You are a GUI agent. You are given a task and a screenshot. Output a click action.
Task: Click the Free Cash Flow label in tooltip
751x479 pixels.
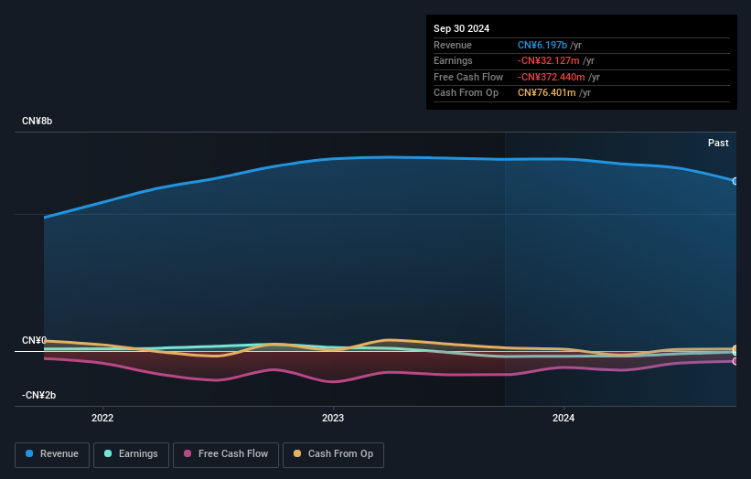tap(468, 77)
